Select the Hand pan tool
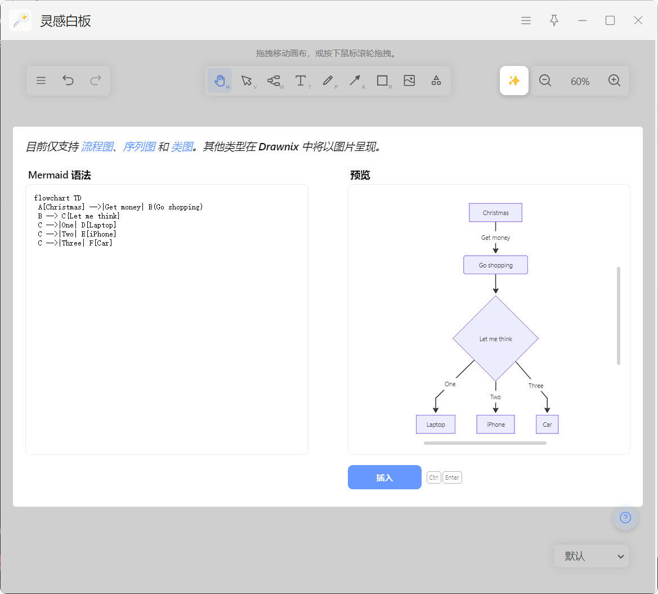658x594 pixels. [x=220, y=81]
